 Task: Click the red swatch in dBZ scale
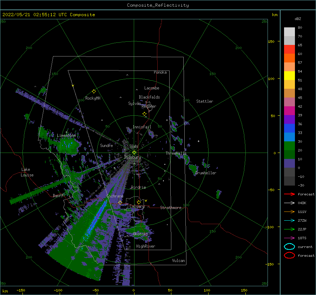[x=289, y=49]
